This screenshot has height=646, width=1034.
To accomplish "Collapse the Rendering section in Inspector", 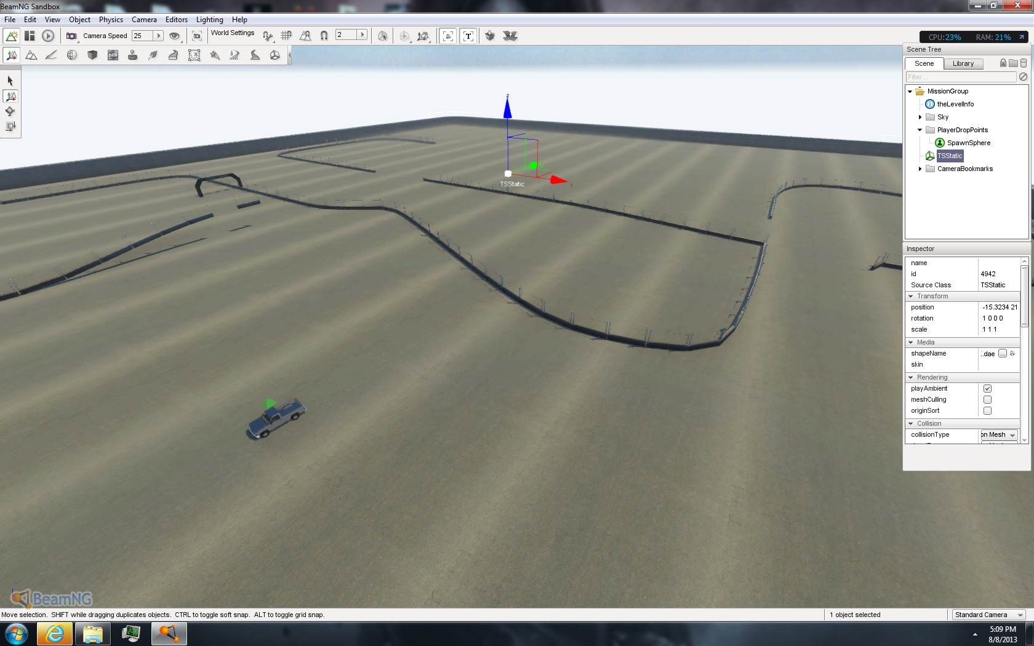I will coord(911,378).
